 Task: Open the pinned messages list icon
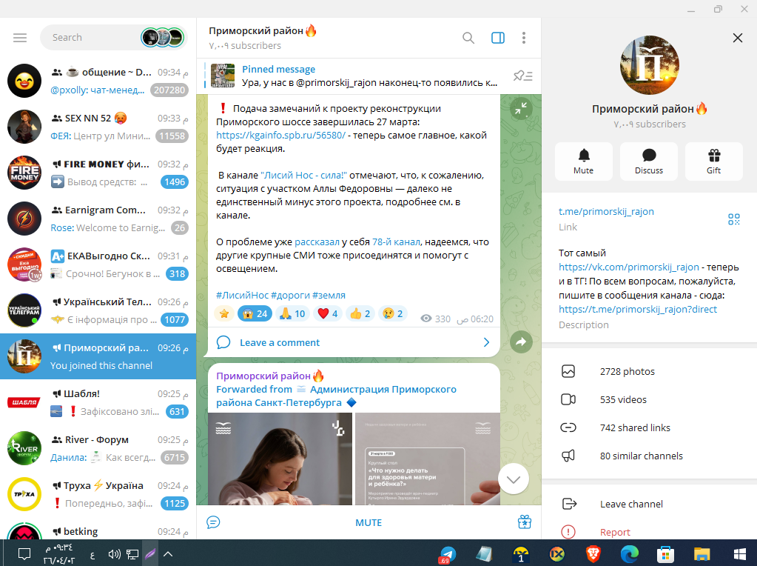(522, 76)
